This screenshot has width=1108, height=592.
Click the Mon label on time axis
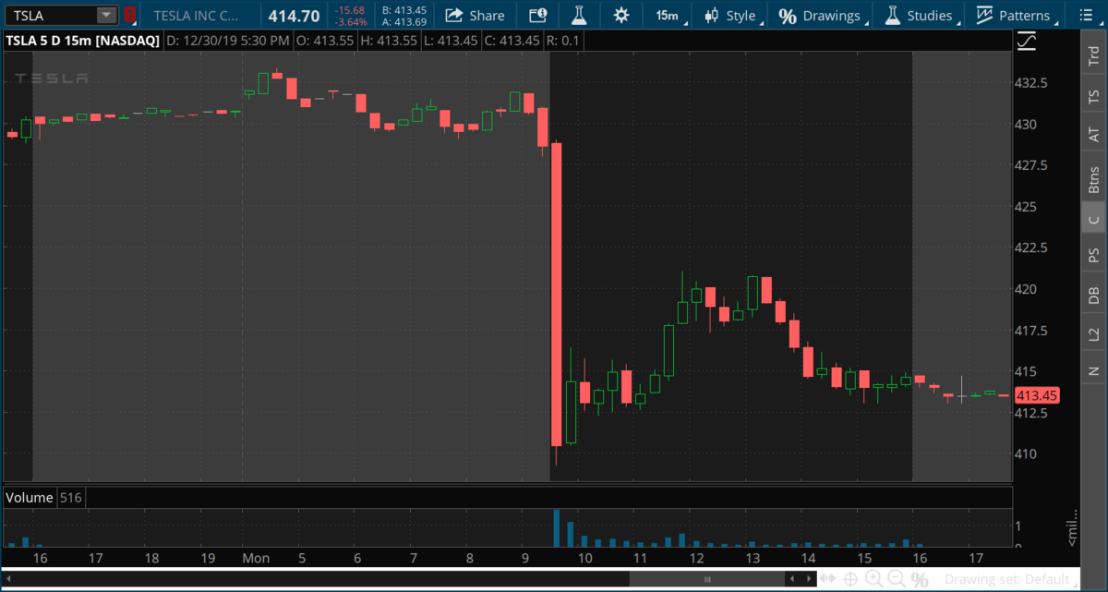[x=256, y=558]
